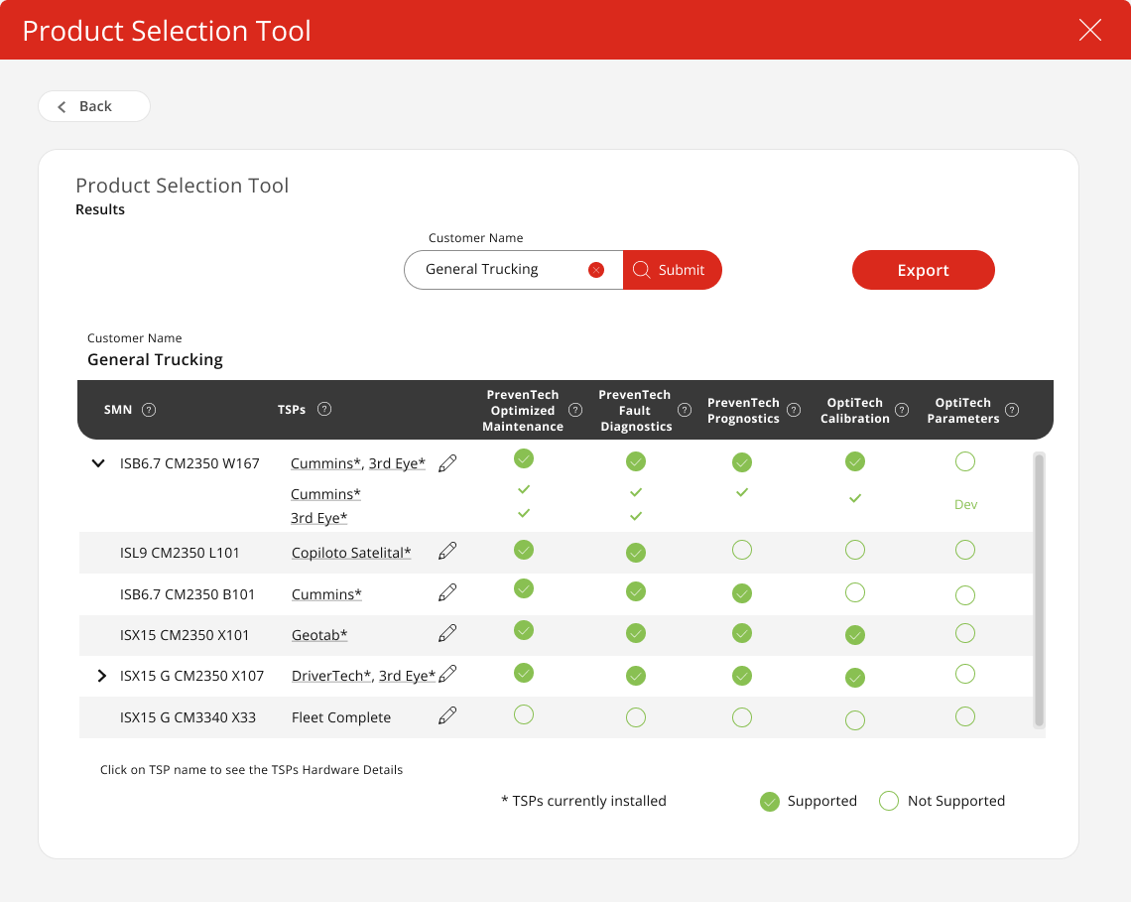Collapse the ISB6.7 CM2350 W167 row
Viewport: 1131px width, 902px height.
[x=98, y=463]
